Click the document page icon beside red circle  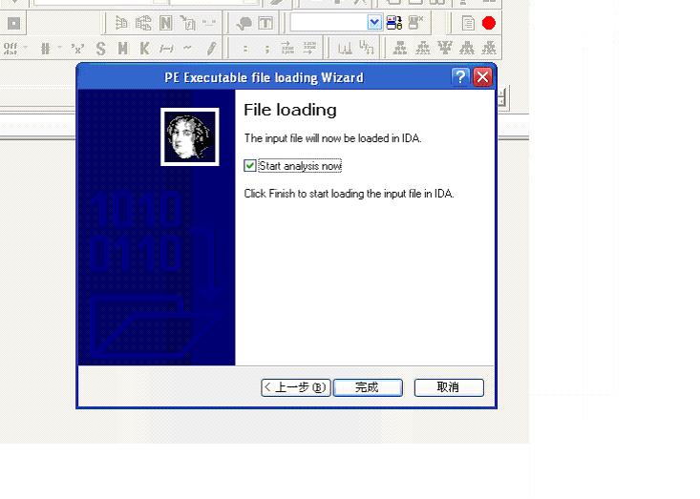point(468,23)
